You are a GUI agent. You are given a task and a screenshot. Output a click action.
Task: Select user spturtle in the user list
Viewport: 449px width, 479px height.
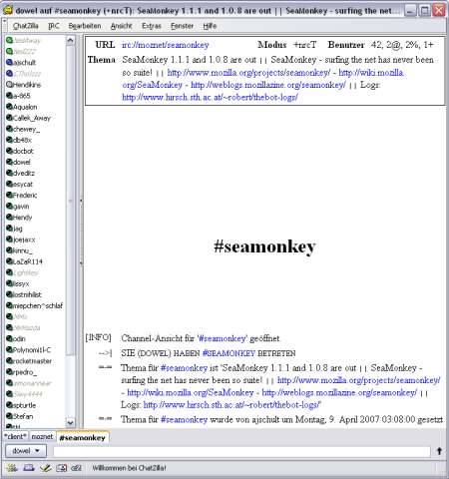24,405
